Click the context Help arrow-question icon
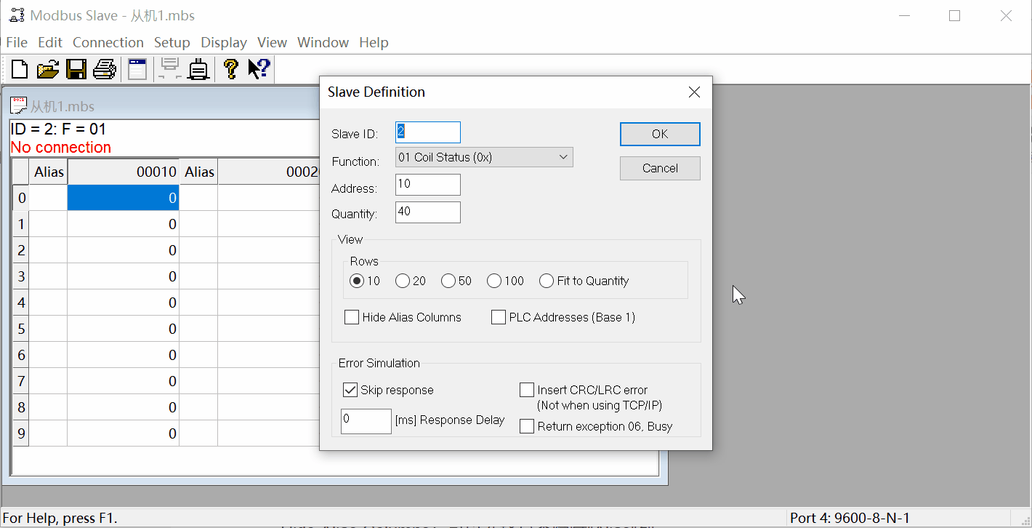 pyautogui.click(x=259, y=69)
